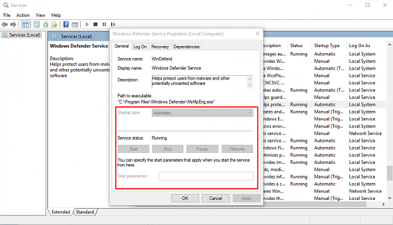Click the Refresh toolbar icon

pyautogui.click(x=46, y=24)
